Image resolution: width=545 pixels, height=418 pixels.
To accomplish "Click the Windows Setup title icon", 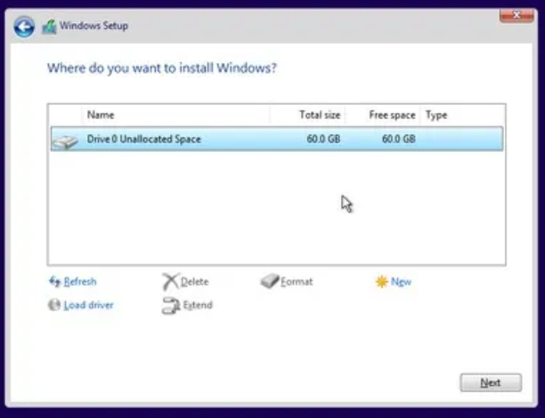I will point(49,27).
